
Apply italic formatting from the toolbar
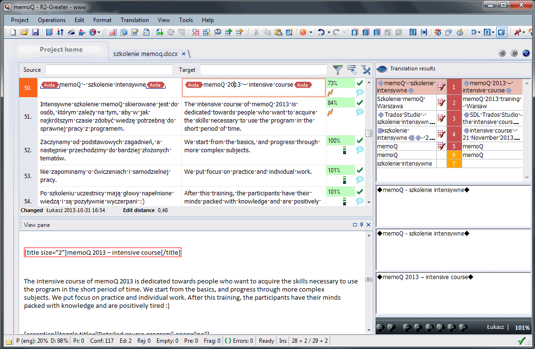pyautogui.click(x=365, y=32)
